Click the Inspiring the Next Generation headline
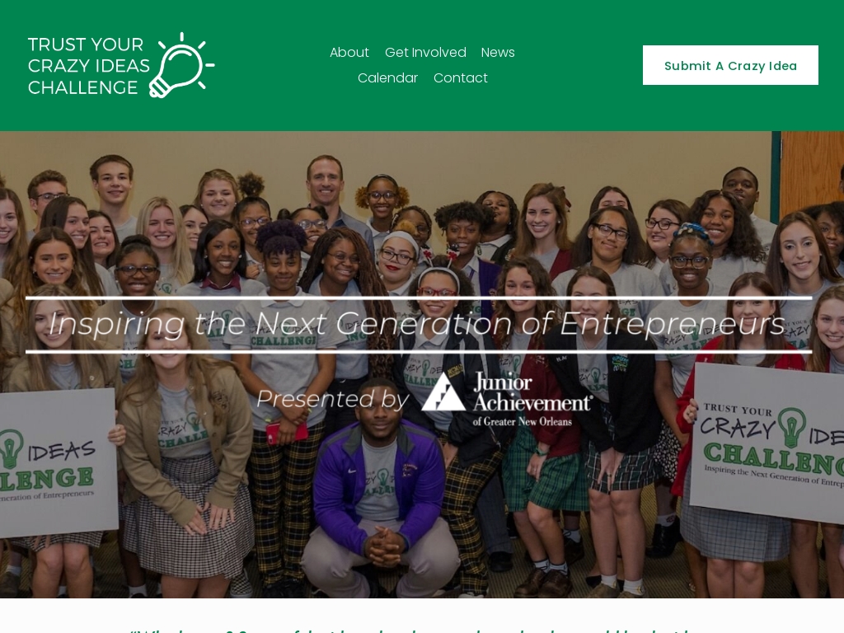 click(417, 324)
